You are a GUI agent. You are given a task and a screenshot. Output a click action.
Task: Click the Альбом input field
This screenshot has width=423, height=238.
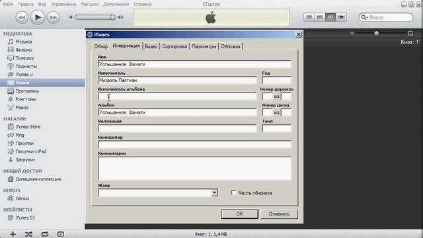(x=177, y=112)
